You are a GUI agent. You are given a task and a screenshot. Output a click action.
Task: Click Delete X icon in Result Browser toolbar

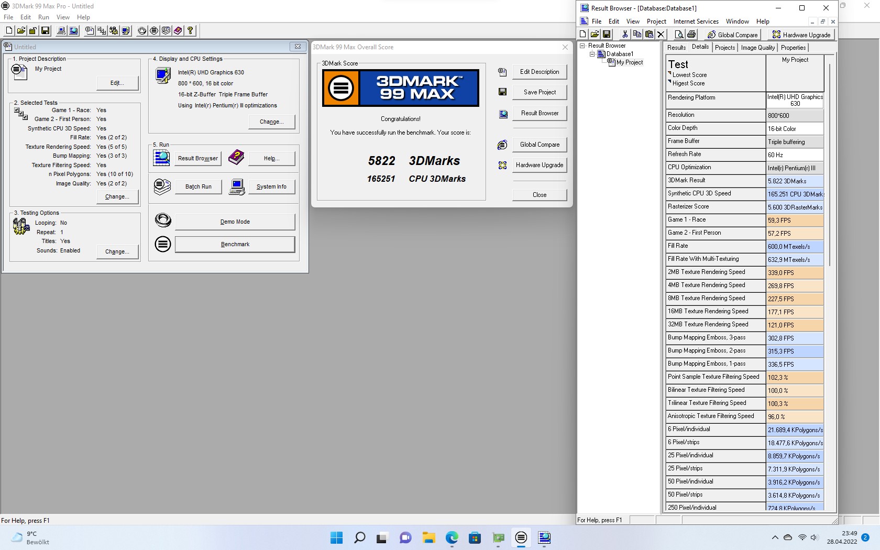point(661,35)
